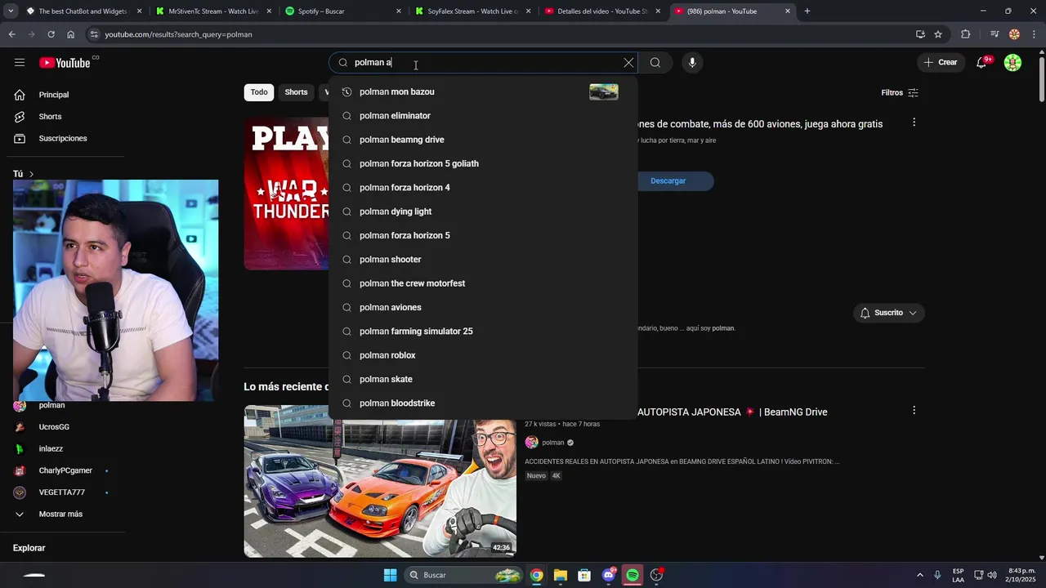The image size is (1046, 588).
Task: Open the polman channel link under video
Action: pyautogui.click(x=553, y=443)
